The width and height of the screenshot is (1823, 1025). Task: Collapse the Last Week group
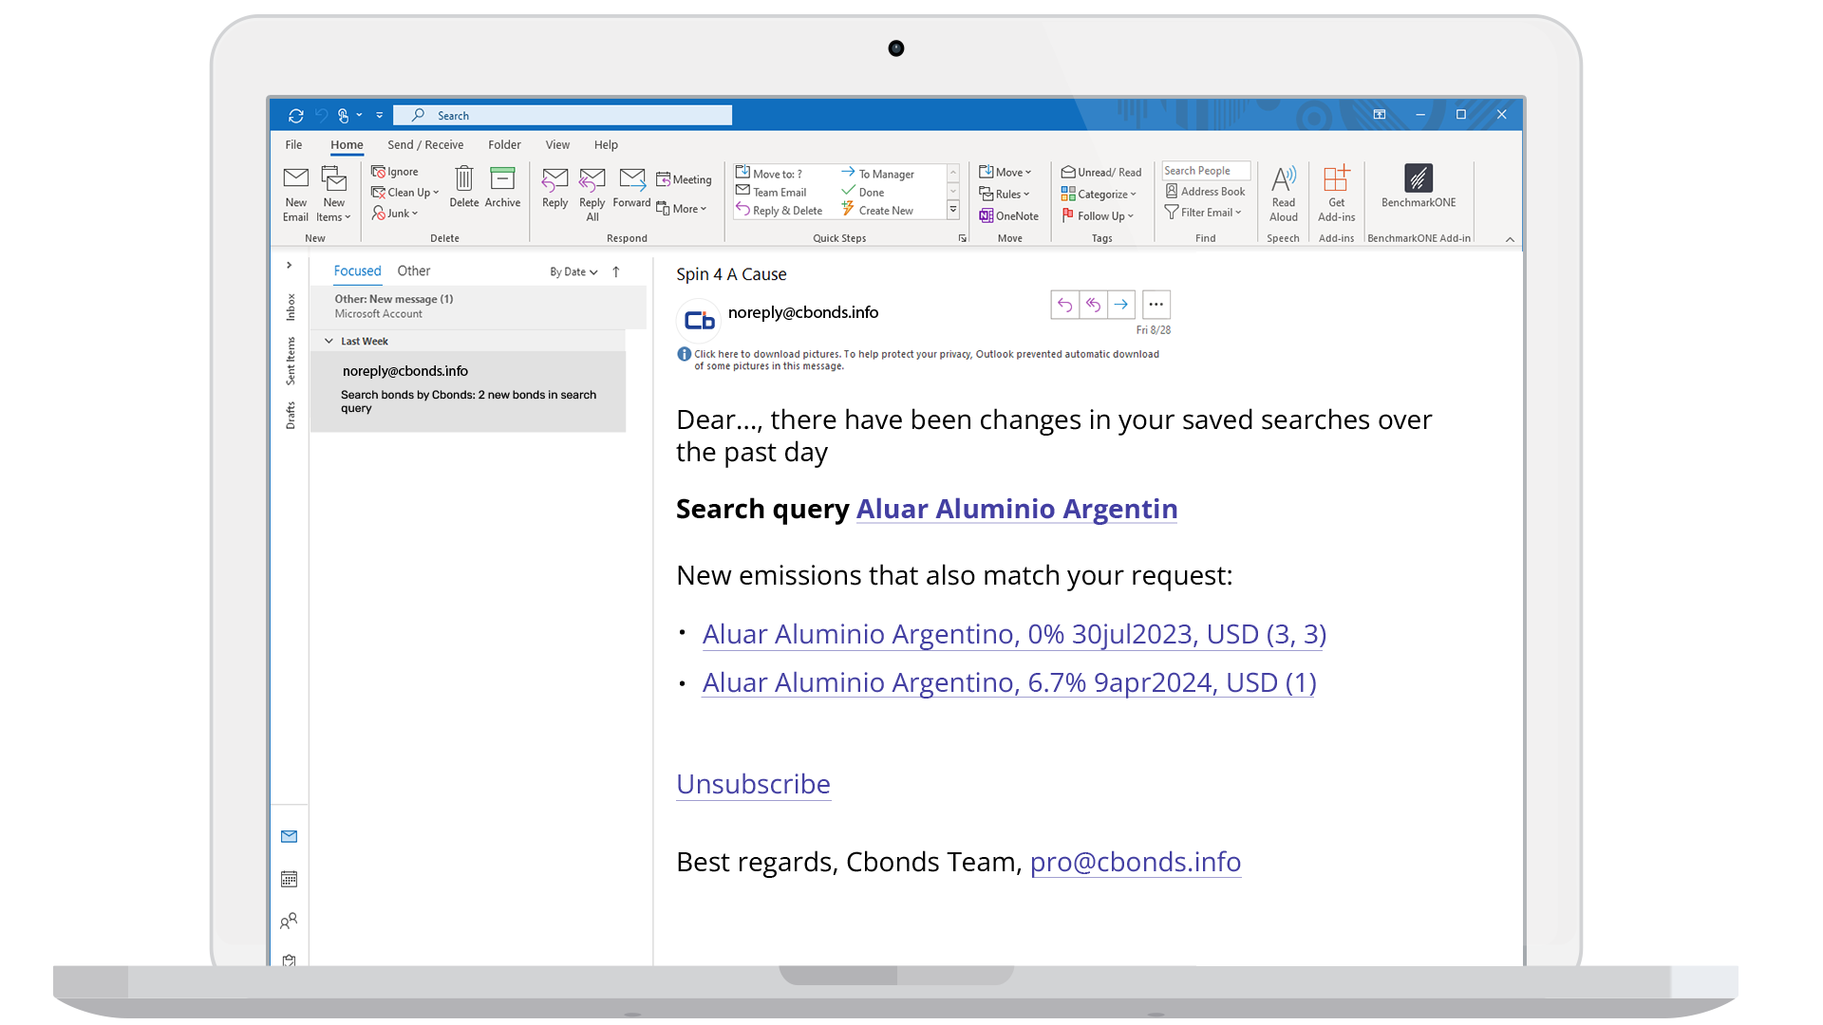click(329, 341)
